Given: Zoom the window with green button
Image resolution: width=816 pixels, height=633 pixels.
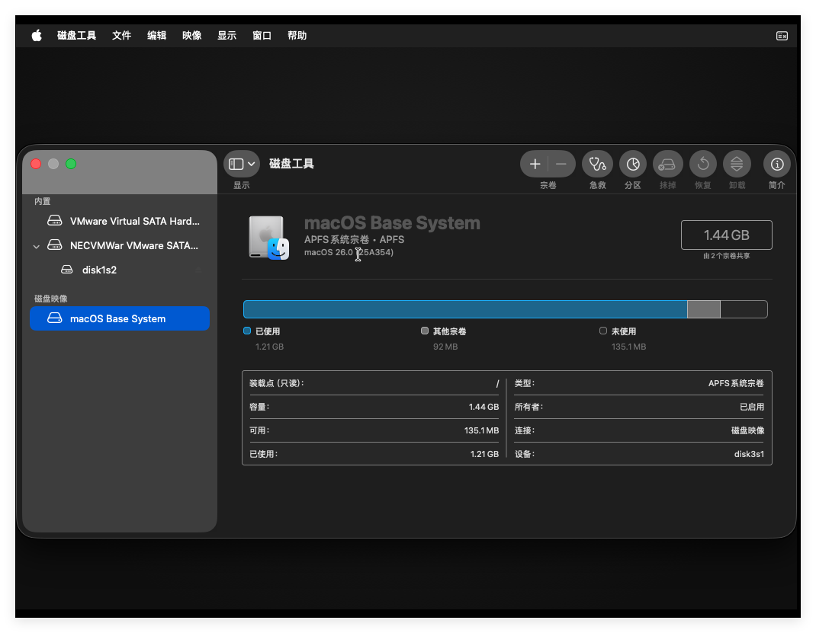Looking at the screenshot, I should pyautogui.click(x=71, y=165).
